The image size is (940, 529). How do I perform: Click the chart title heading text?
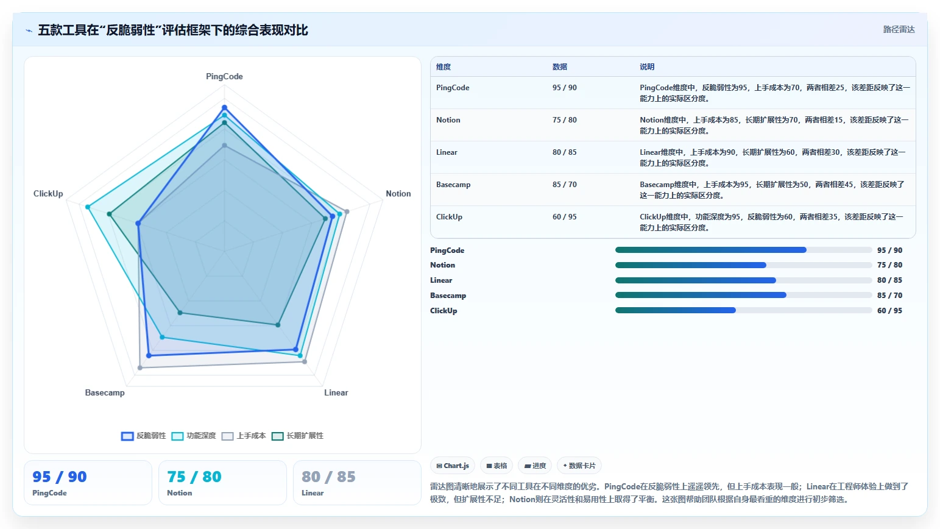coord(173,30)
